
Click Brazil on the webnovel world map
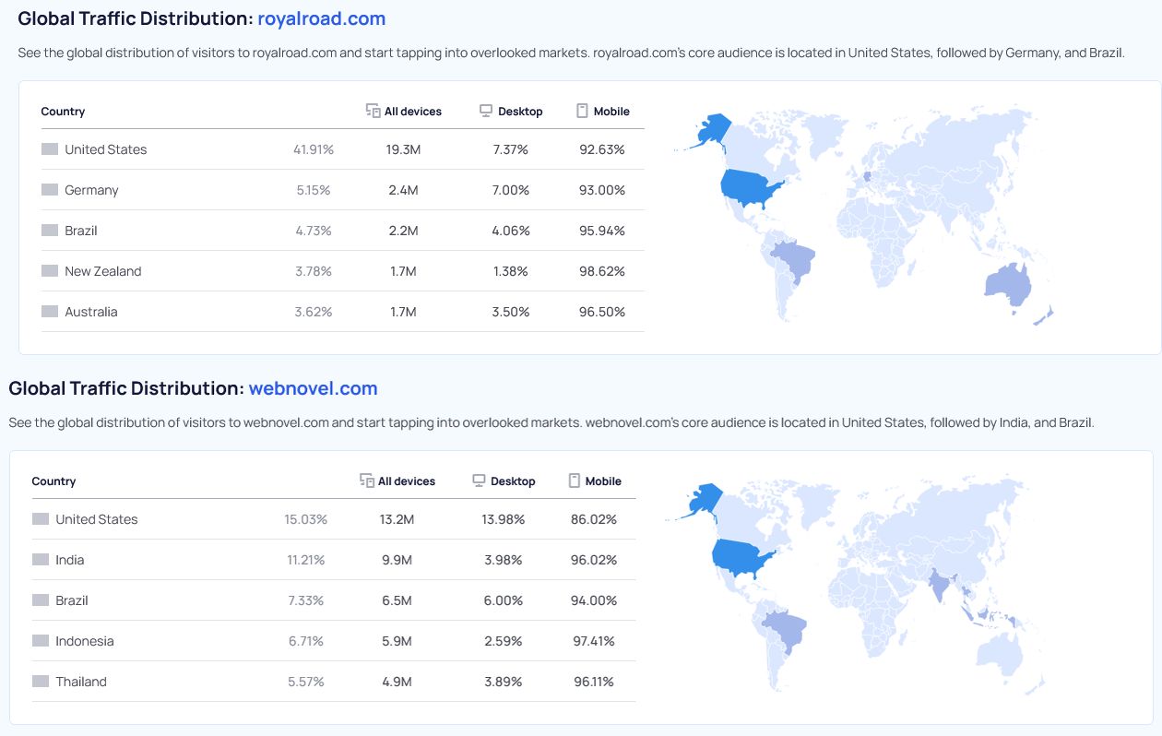click(x=787, y=630)
